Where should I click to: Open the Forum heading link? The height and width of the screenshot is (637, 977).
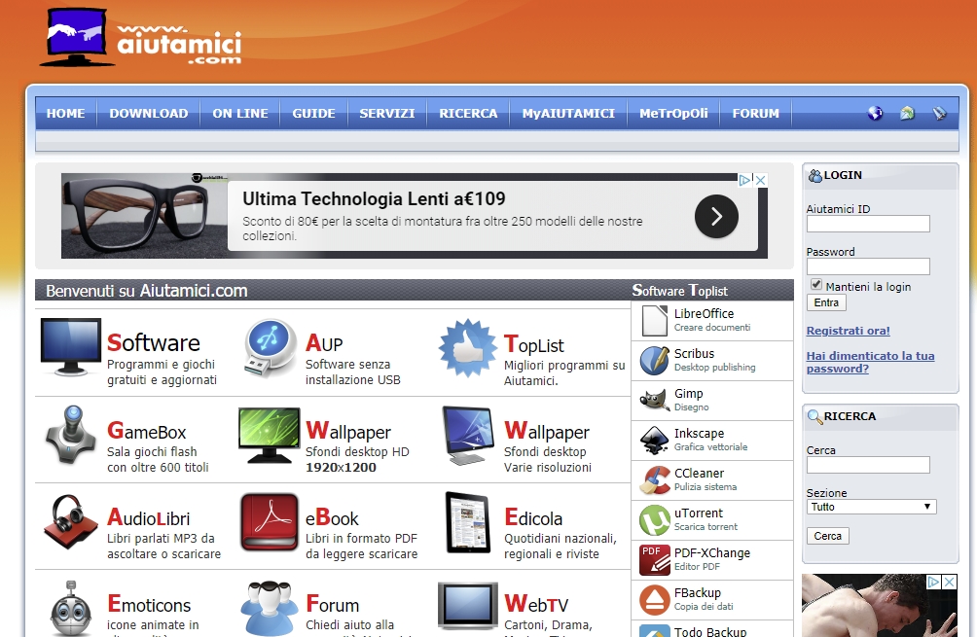point(332,604)
